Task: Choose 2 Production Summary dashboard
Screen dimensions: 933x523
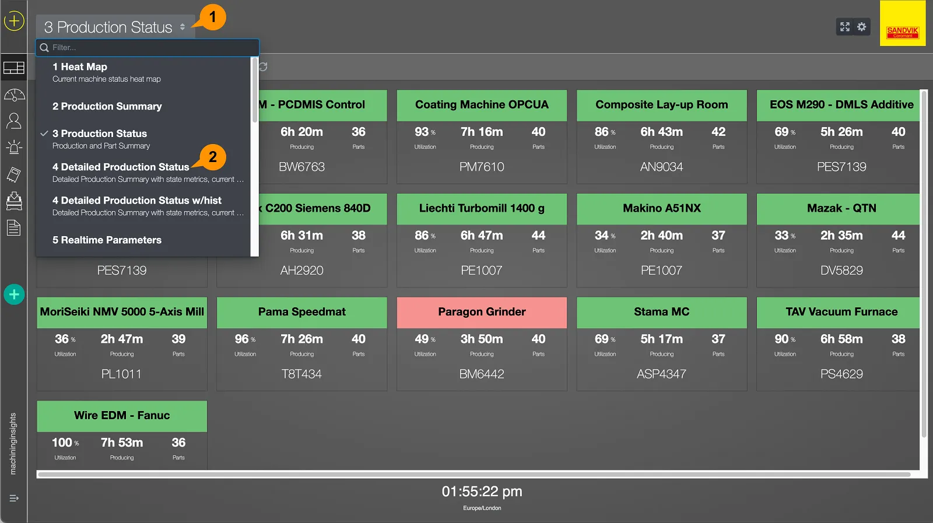Action: pyautogui.click(x=143, y=106)
